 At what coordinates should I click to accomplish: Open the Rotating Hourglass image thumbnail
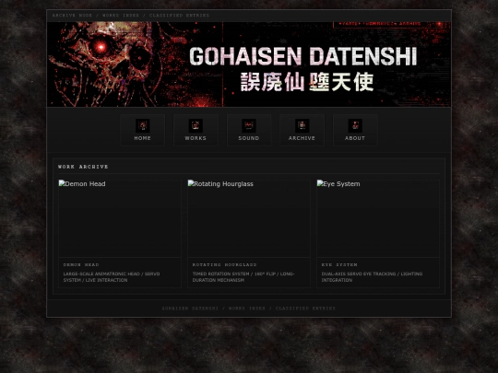tap(249, 218)
